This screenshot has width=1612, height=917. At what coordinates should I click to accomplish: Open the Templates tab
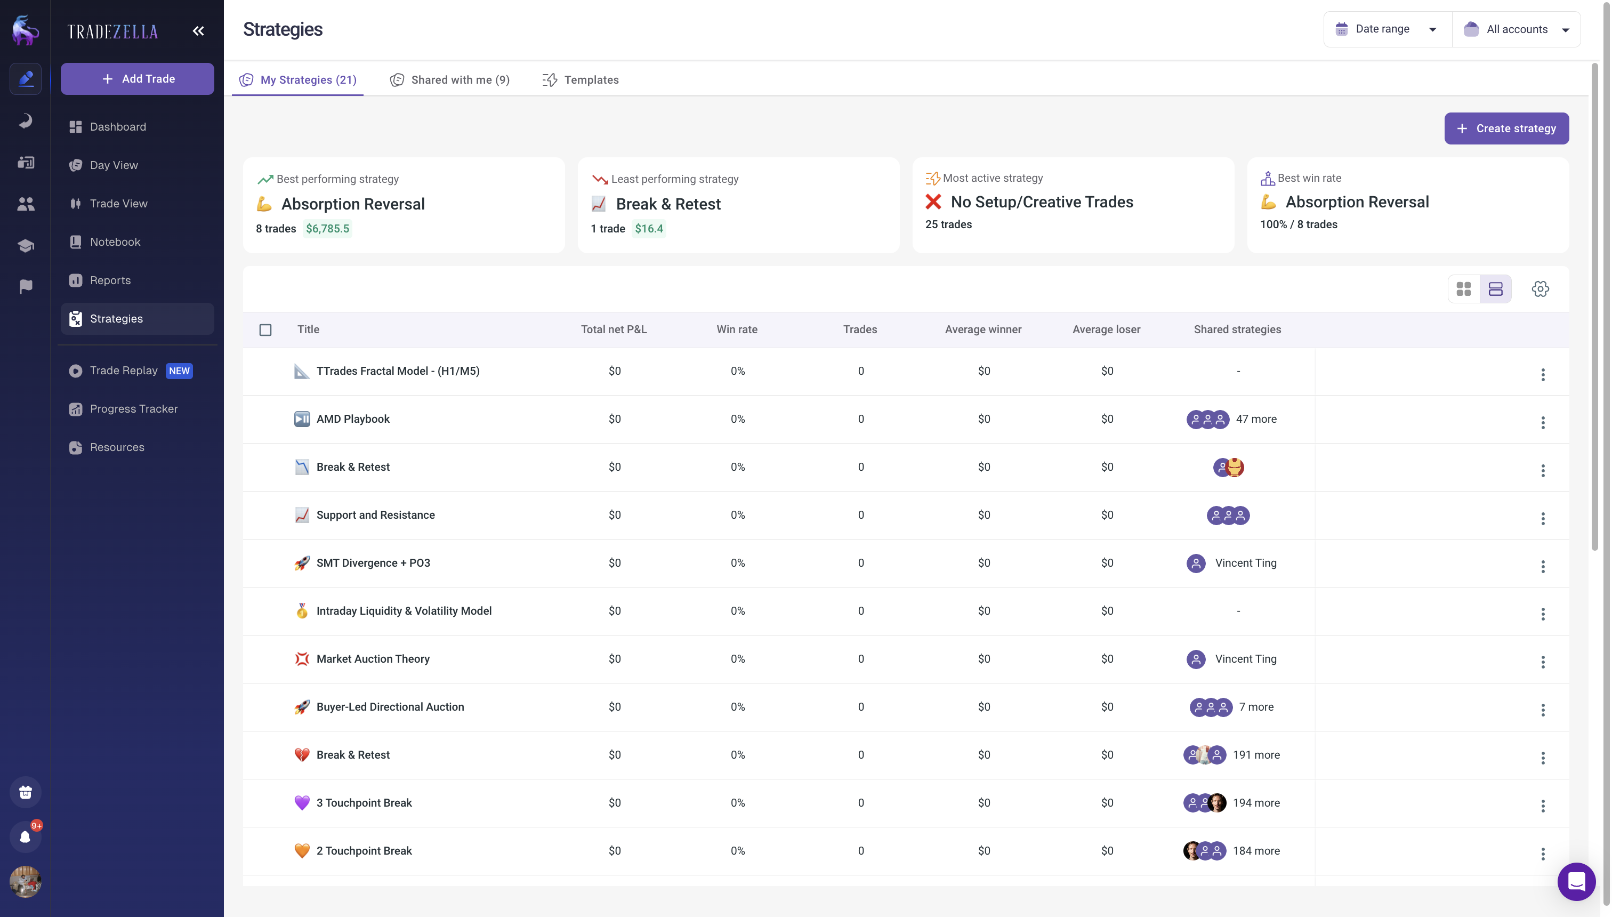pyautogui.click(x=581, y=80)
